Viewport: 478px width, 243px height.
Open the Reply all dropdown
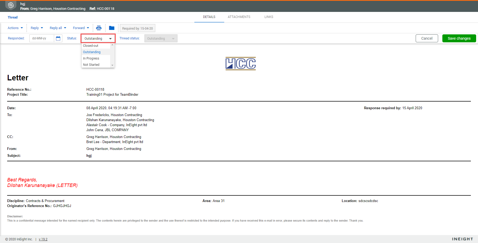tap(58, 28)
